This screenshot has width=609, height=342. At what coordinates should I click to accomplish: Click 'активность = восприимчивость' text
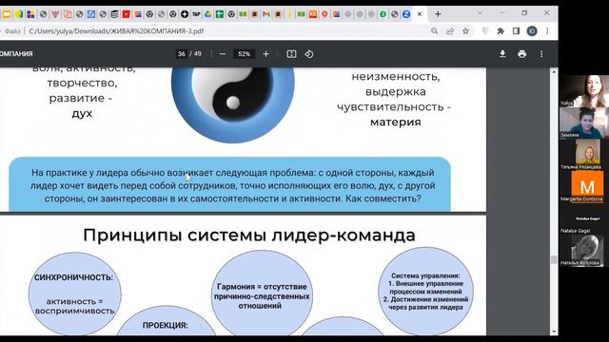point(74,306)
